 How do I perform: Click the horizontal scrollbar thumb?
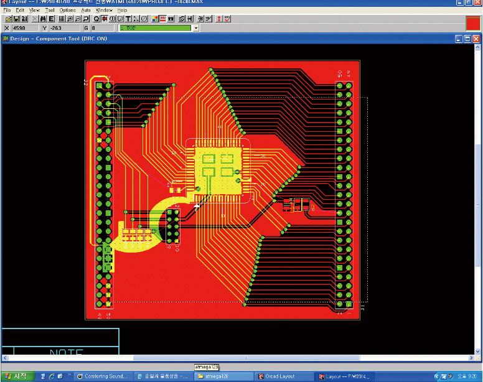point(246,358)
